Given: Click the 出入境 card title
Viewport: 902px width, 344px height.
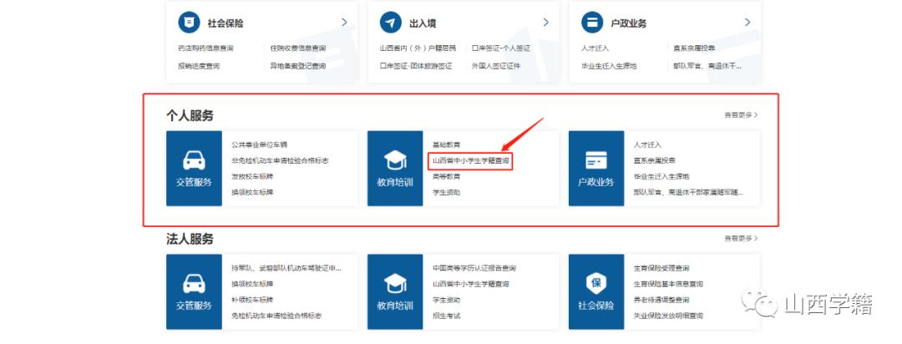Looking at the screenshot, I should click(423, 23).
